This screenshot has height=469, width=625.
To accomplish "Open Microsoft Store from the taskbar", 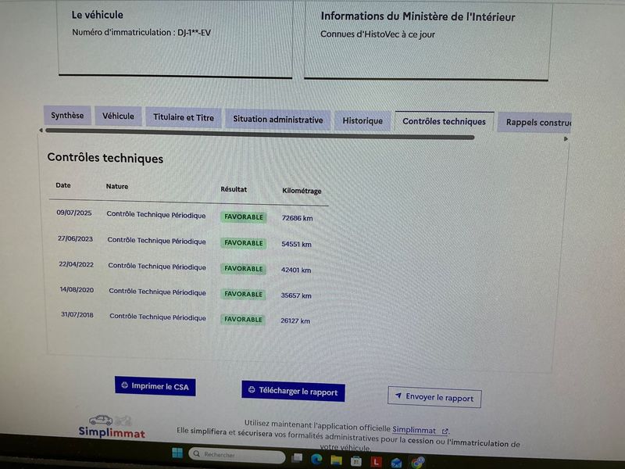I will point(356,461).
